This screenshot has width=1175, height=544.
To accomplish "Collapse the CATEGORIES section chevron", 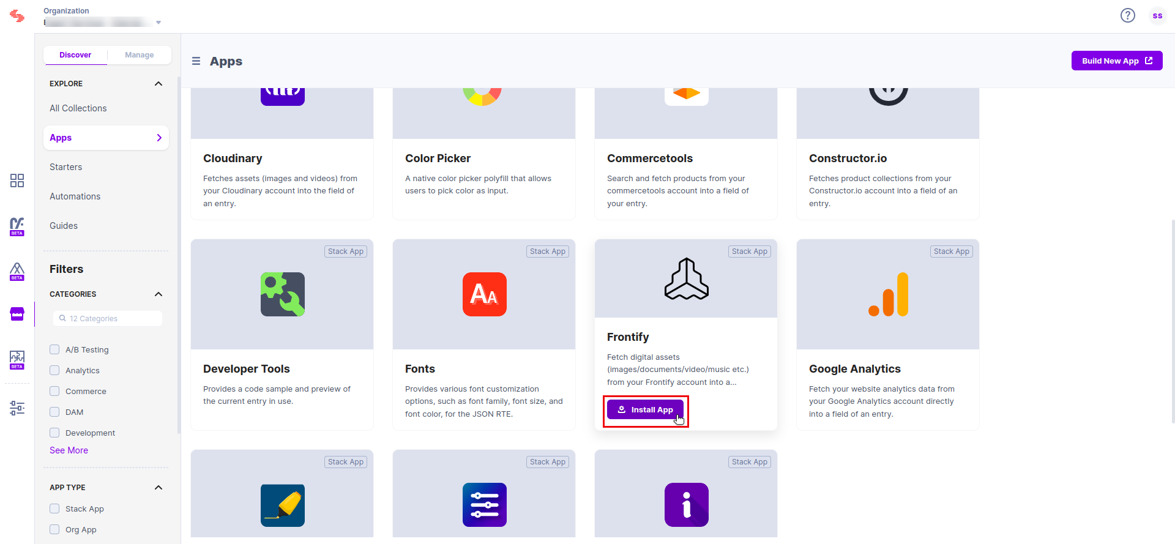I will [159, 294].
